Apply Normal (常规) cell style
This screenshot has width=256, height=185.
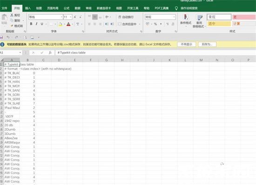(219, 17)
